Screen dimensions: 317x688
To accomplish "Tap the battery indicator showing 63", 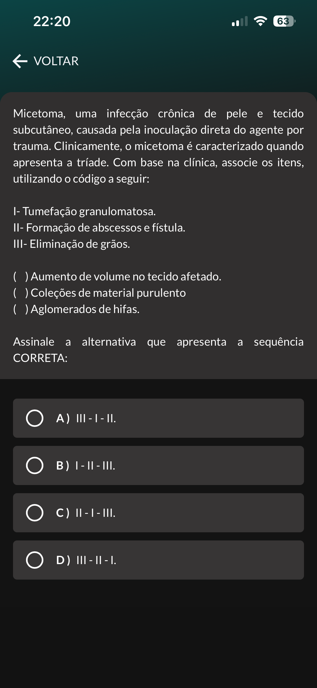I will coord(284,21).
